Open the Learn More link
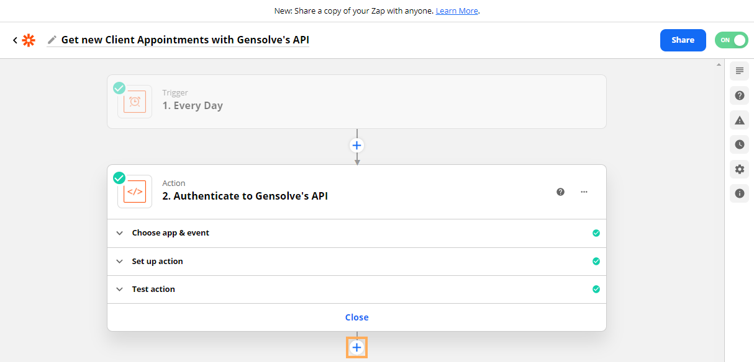The image size is (754, 362). click(x=456, y=11)
